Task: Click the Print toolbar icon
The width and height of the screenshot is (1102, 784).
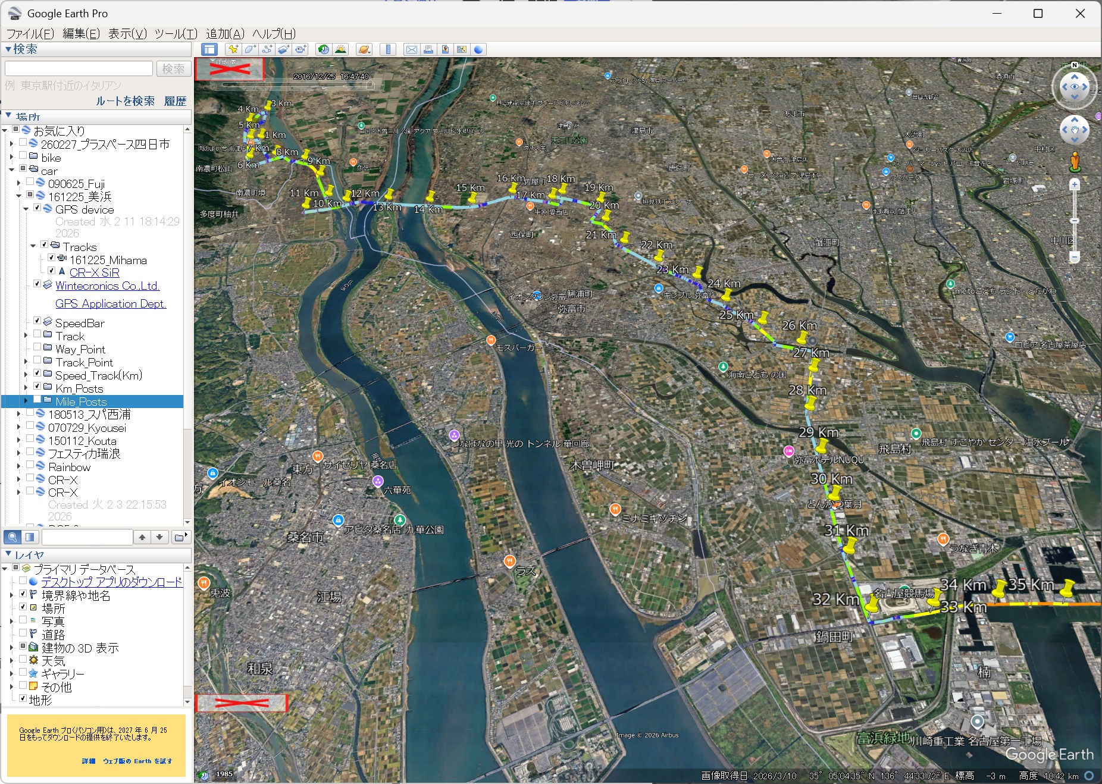Action: tap(428, 49)
